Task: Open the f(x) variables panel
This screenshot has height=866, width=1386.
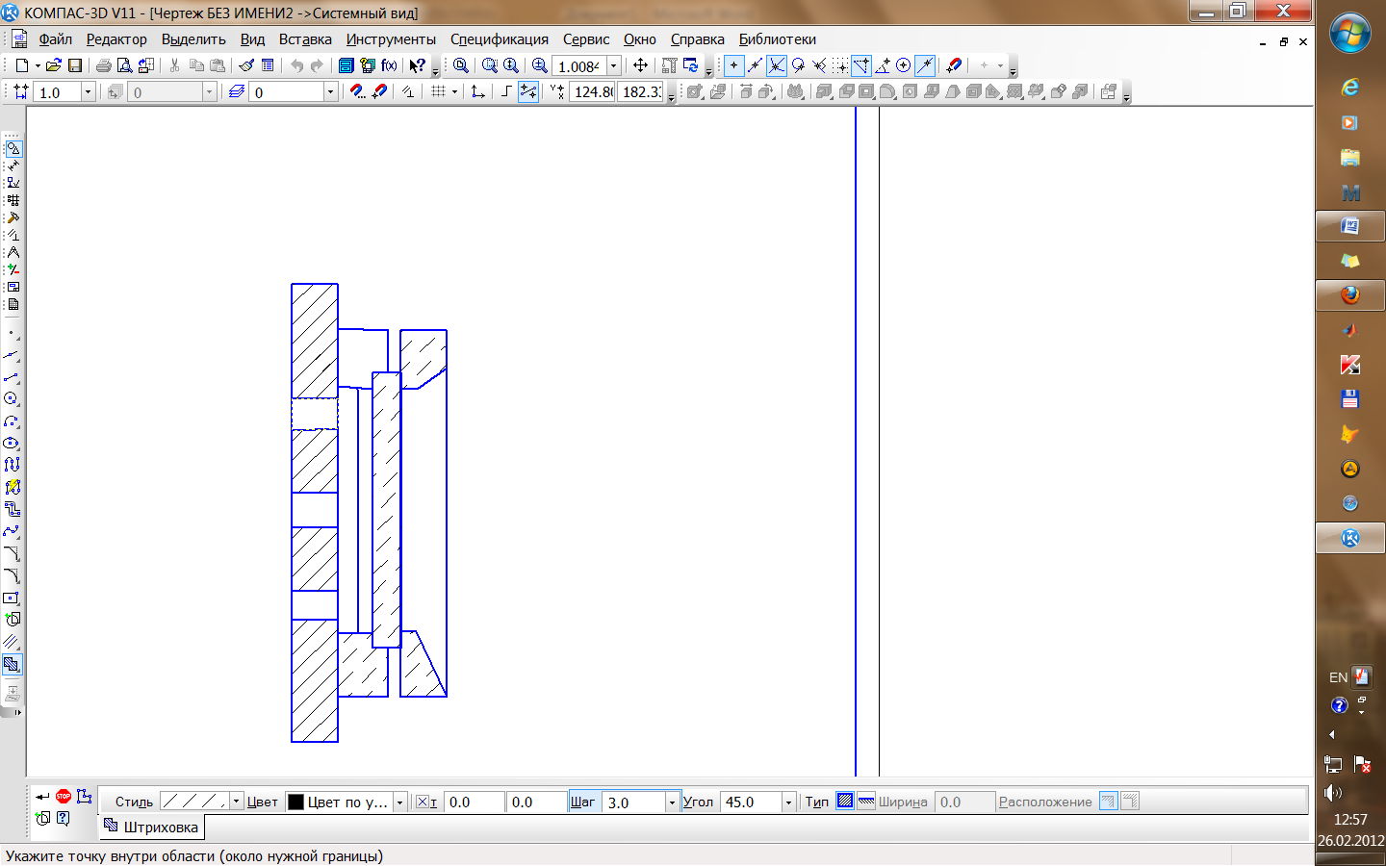Action: (x=389, y=65)
